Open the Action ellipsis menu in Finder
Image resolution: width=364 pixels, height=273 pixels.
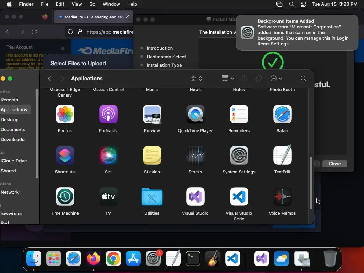pos(276,79)
